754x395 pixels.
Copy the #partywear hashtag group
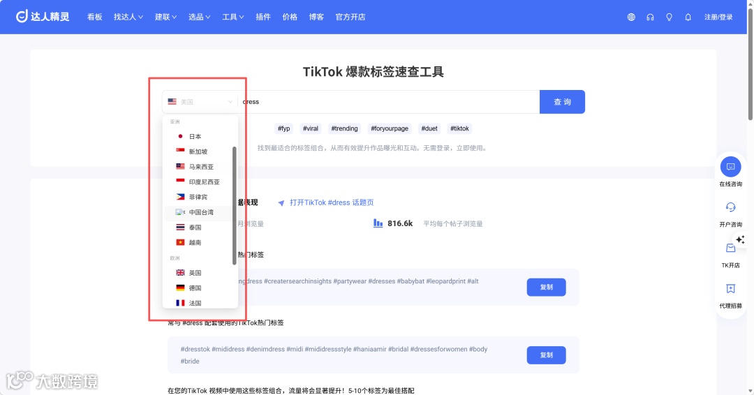coord(546,287)
